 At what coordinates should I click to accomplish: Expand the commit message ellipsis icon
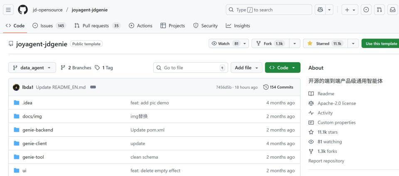tap(93, 87)
